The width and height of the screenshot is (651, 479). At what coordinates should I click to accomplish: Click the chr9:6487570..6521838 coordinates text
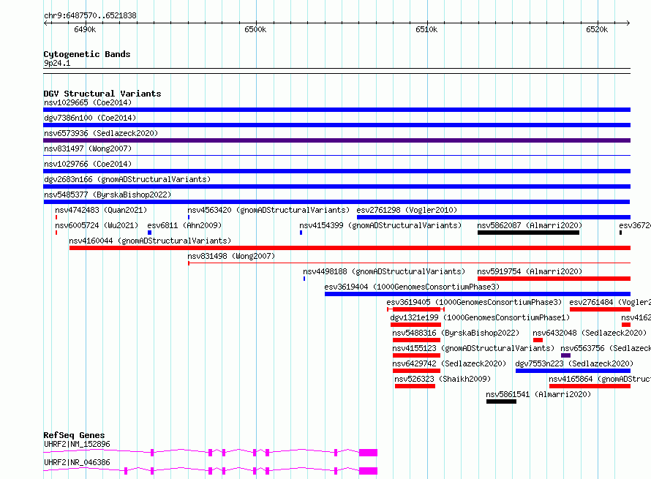pos(90,16)
